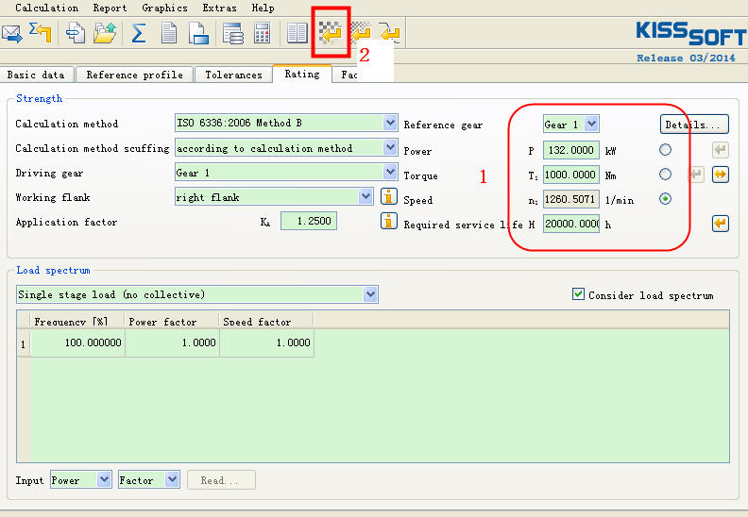
Task: Click the sigma with yellow arrow toolbar icon
Action: (41, 33)
